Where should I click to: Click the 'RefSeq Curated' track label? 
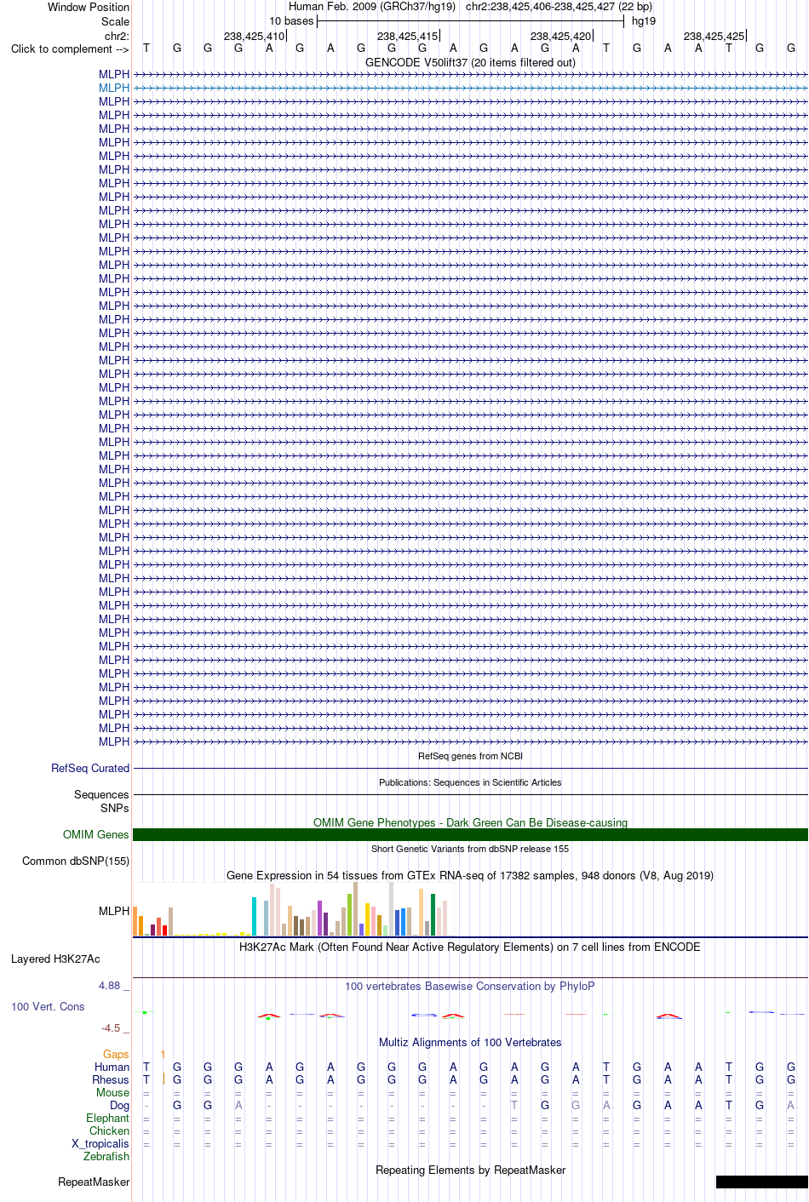pyautogui.click(x=90, y=768)
